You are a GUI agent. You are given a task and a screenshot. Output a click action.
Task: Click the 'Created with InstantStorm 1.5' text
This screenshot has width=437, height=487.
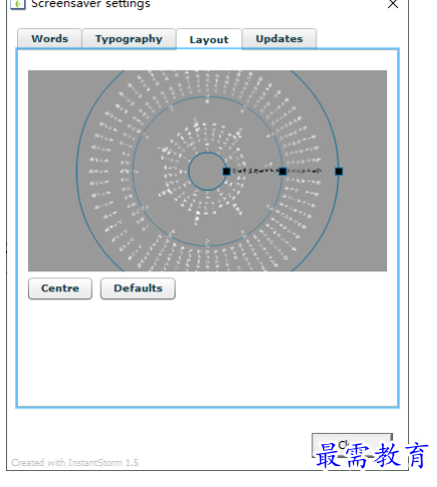tap(75, 463)
